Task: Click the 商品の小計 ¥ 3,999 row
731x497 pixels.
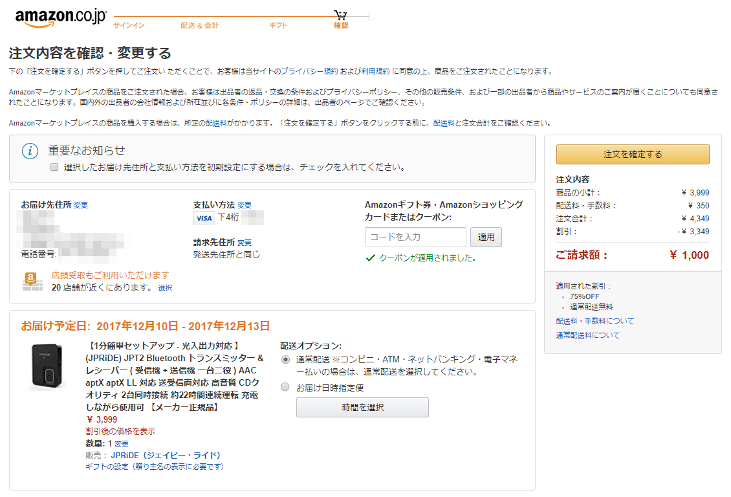Action: pyautogui.click(x=633, y=193)
